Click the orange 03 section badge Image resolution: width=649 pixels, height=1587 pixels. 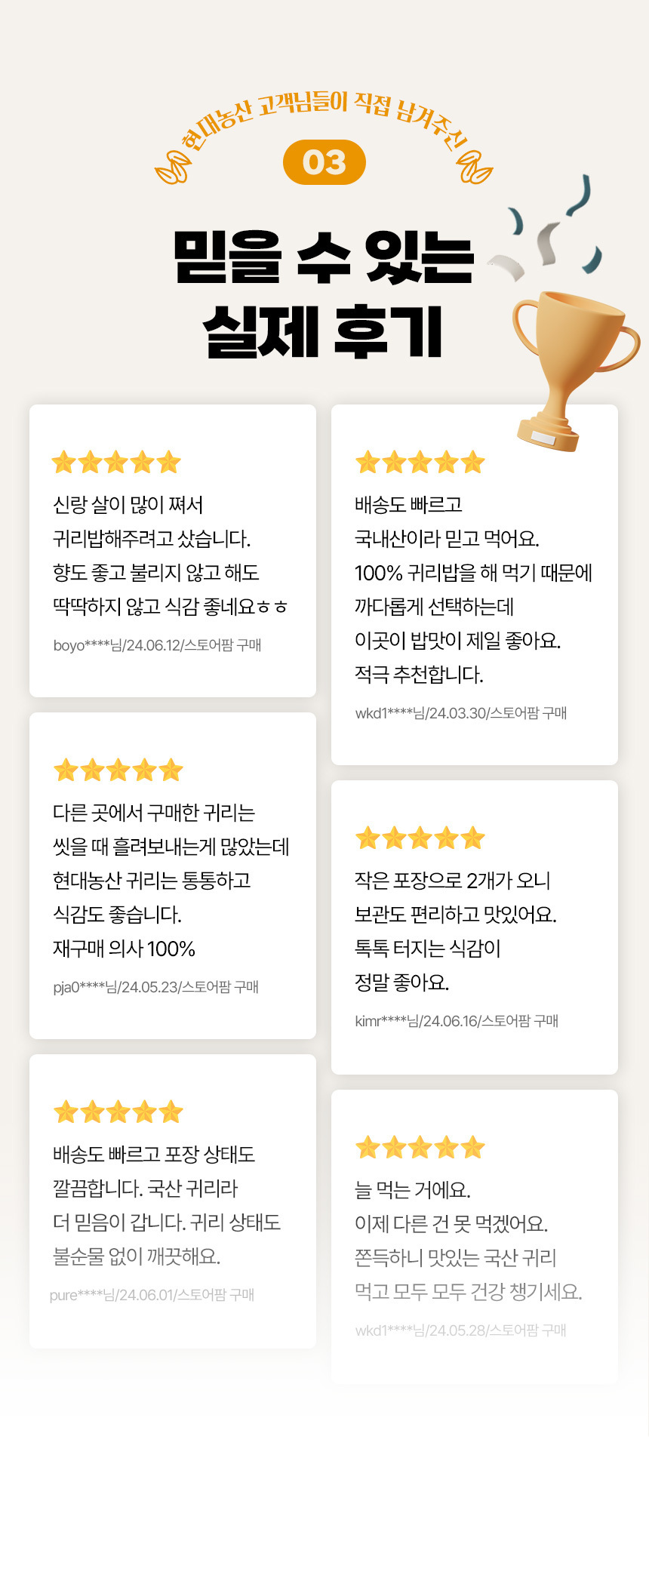[324, 162]
